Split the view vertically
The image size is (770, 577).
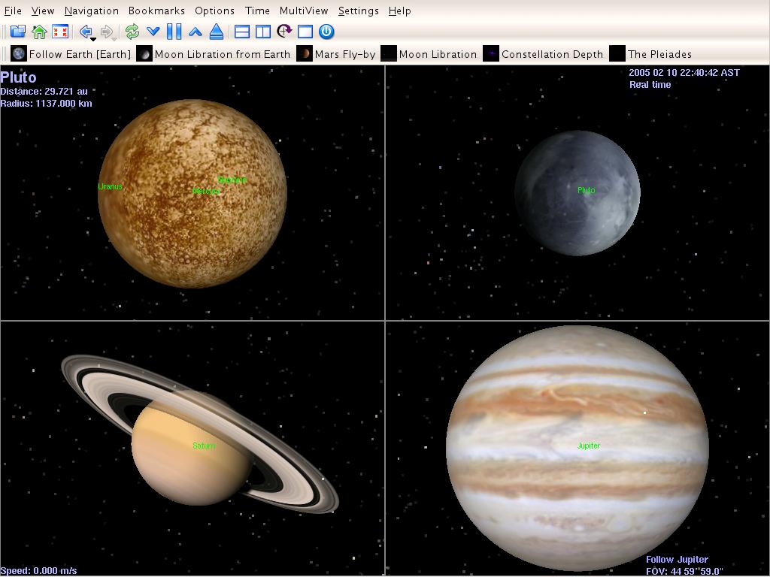point(262,32)
